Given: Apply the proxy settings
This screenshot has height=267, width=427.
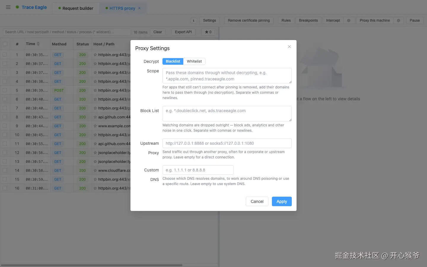Looking at the screenshot, I should [x=282, y=201].
